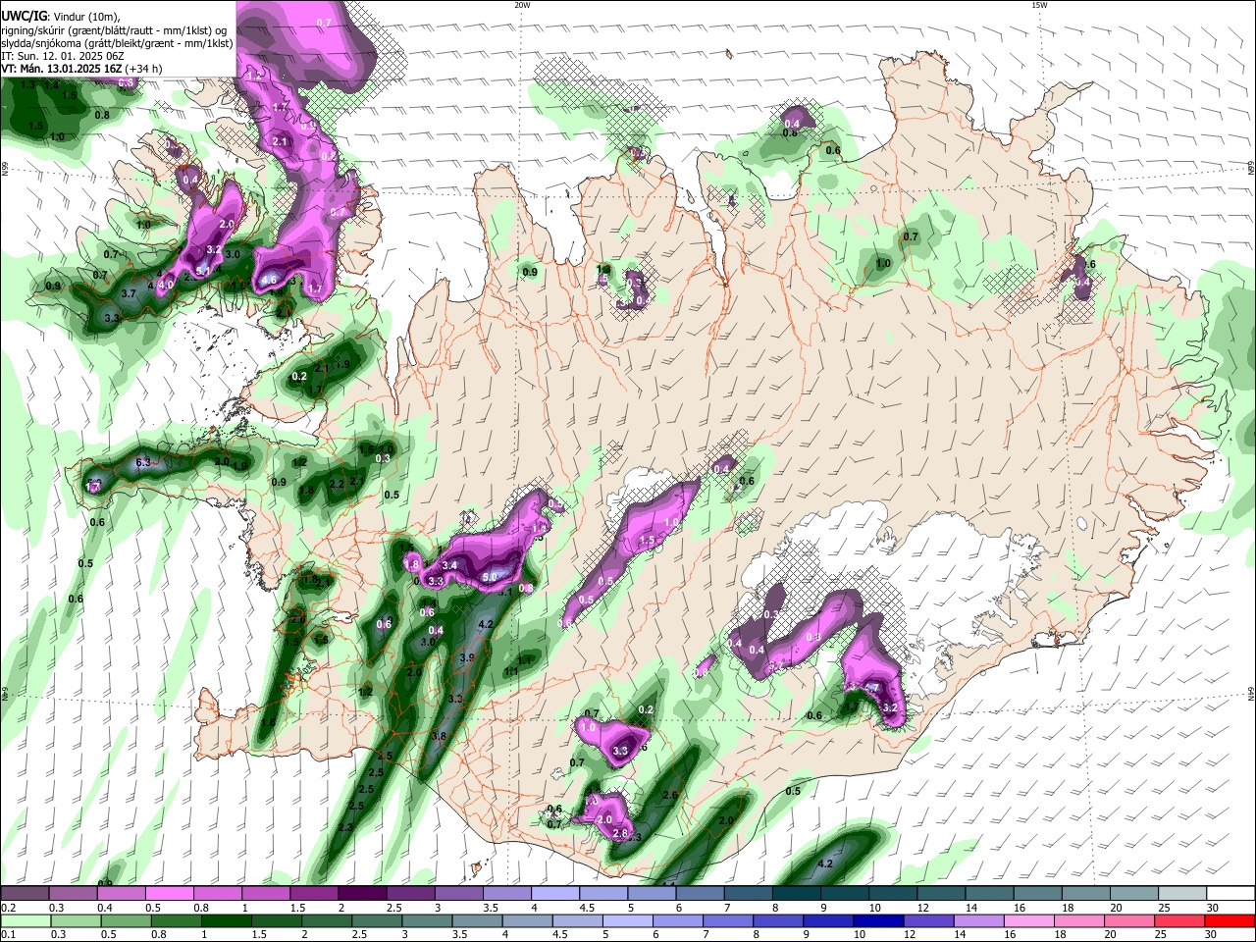Screen dimensions: 1256x942
Task: Click the 6.3 precipitation value on the western peninsula
Action: (141, 462)
